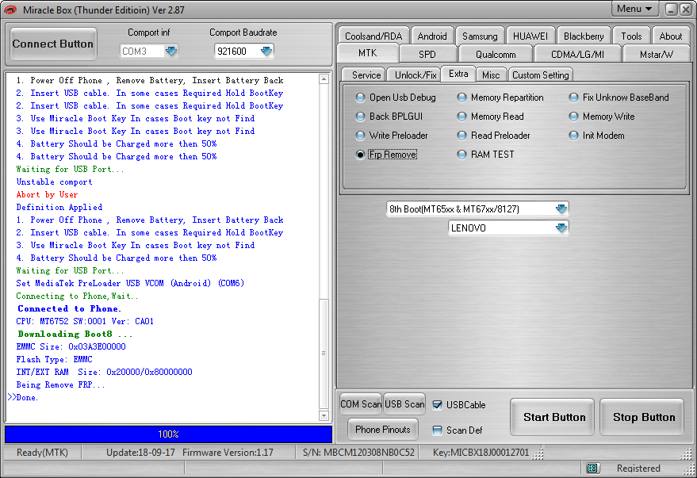Viewport: 697px width, 478px height.
Task: Click the COM Scan button
Action: click(x=361, y=403)
